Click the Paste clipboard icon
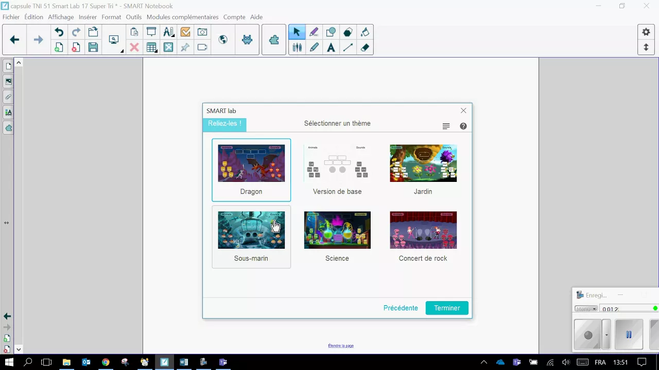This screenshot has height=370, width=659. tap(134, 32)
